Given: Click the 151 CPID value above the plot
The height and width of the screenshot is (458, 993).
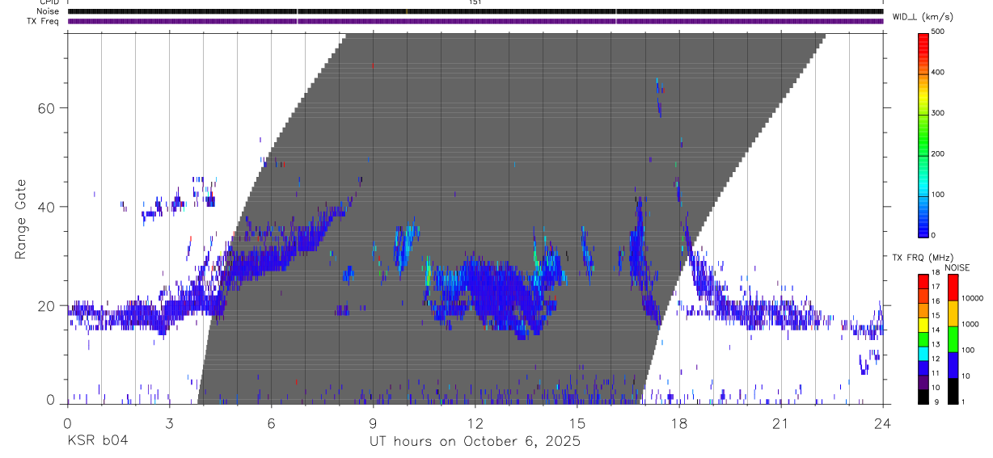Looking at the screenshot, I should [475, 2].
